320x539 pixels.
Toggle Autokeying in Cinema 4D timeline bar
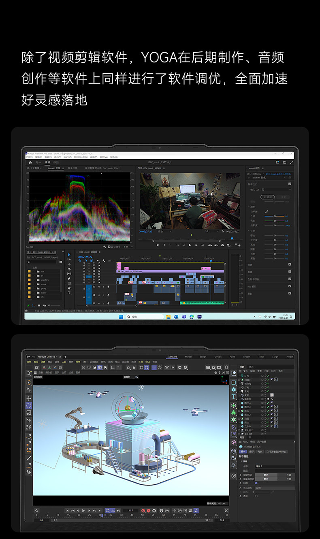point(149,511)
